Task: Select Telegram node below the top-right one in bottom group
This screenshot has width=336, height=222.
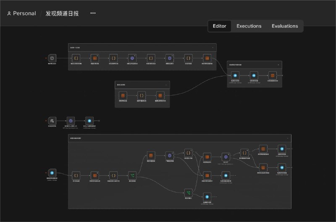Action: point(282,167)
